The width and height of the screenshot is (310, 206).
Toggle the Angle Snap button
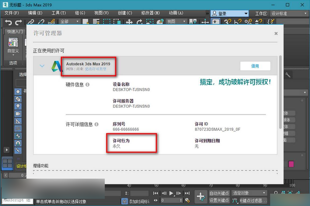point(238,22)
